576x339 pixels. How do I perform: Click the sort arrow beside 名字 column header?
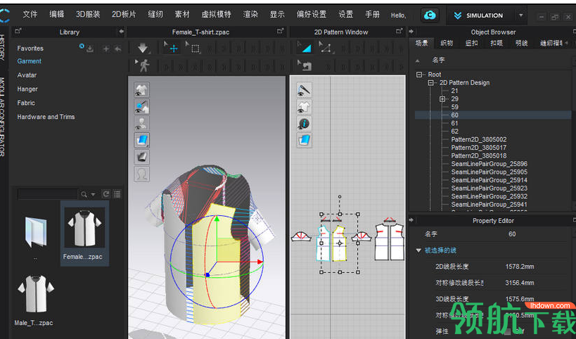417,60
